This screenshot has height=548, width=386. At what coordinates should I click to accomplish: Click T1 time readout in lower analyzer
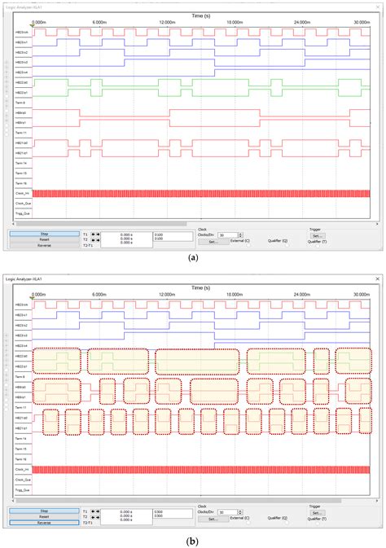point(126,511)
